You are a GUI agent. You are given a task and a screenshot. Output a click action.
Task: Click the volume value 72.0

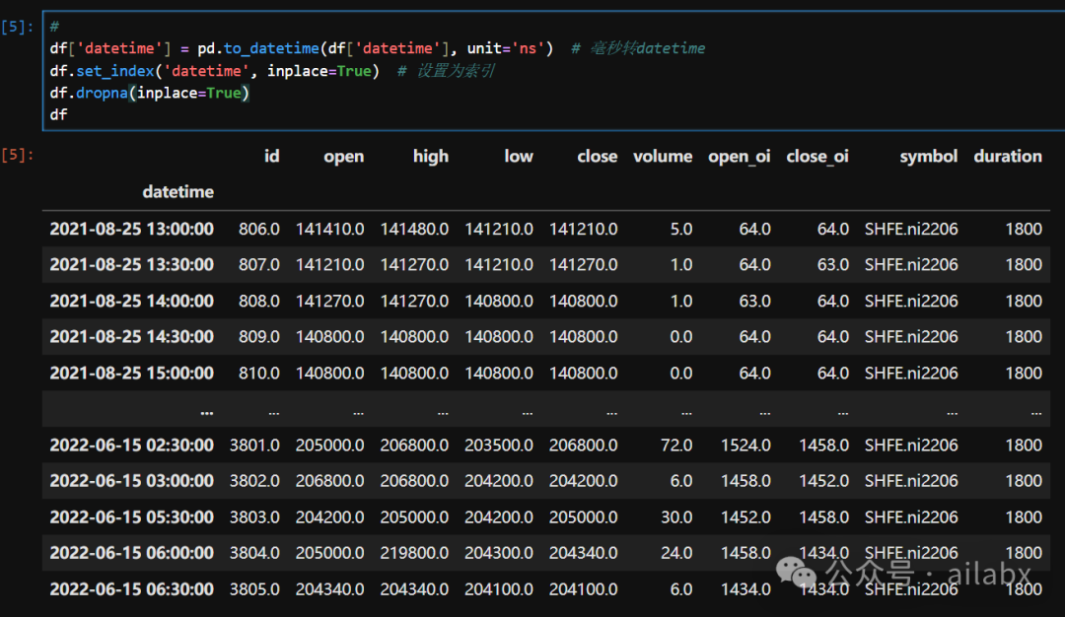[676, 446]
